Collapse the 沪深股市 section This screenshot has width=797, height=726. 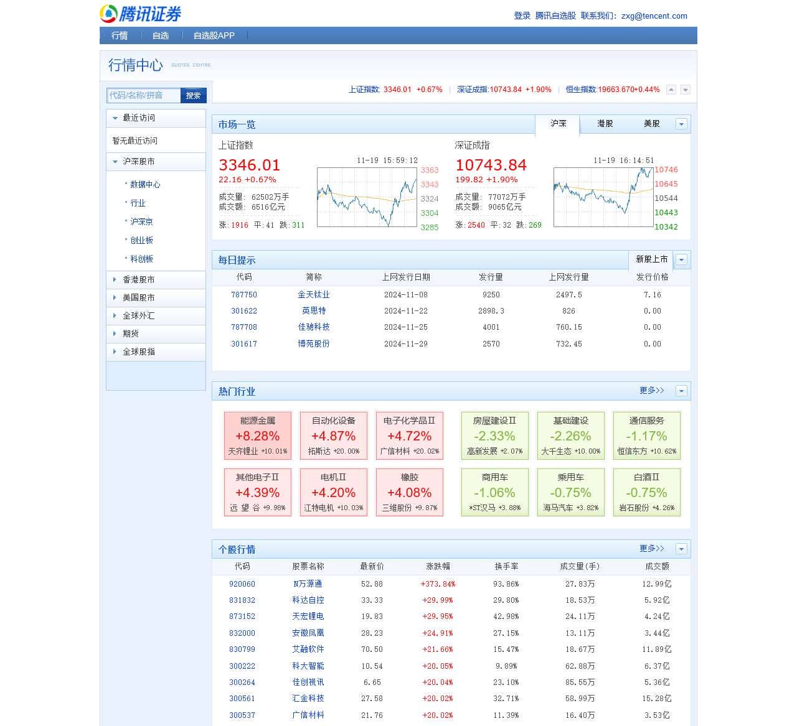115,162
